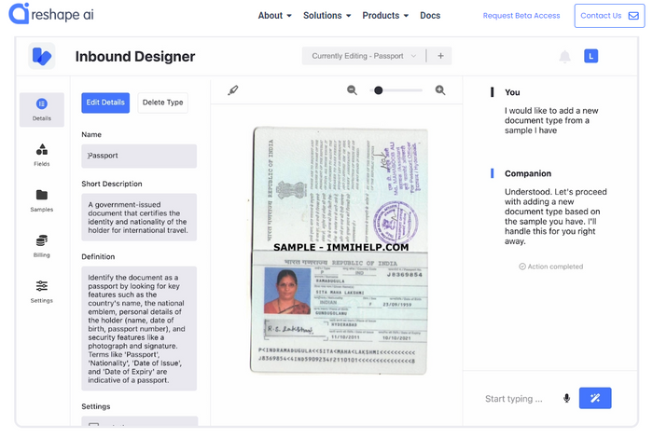Open the Samples folder section
The image size is (653, 438).
coord(42,200)
